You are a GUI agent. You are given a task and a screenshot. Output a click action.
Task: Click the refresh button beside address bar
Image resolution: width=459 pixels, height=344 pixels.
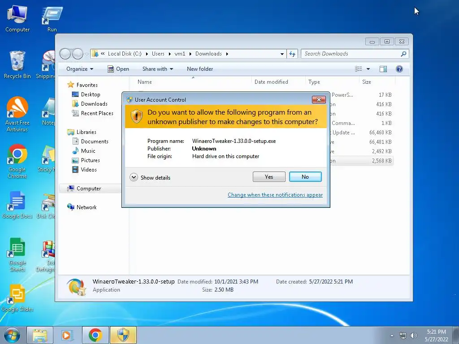pos(292,54)
